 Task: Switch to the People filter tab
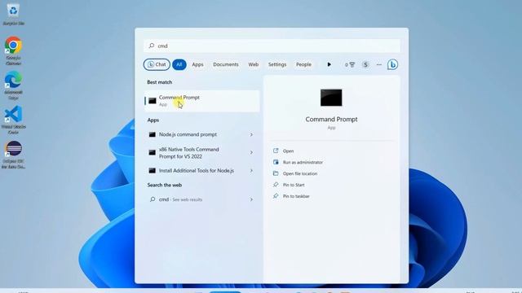tap(303, 64)
